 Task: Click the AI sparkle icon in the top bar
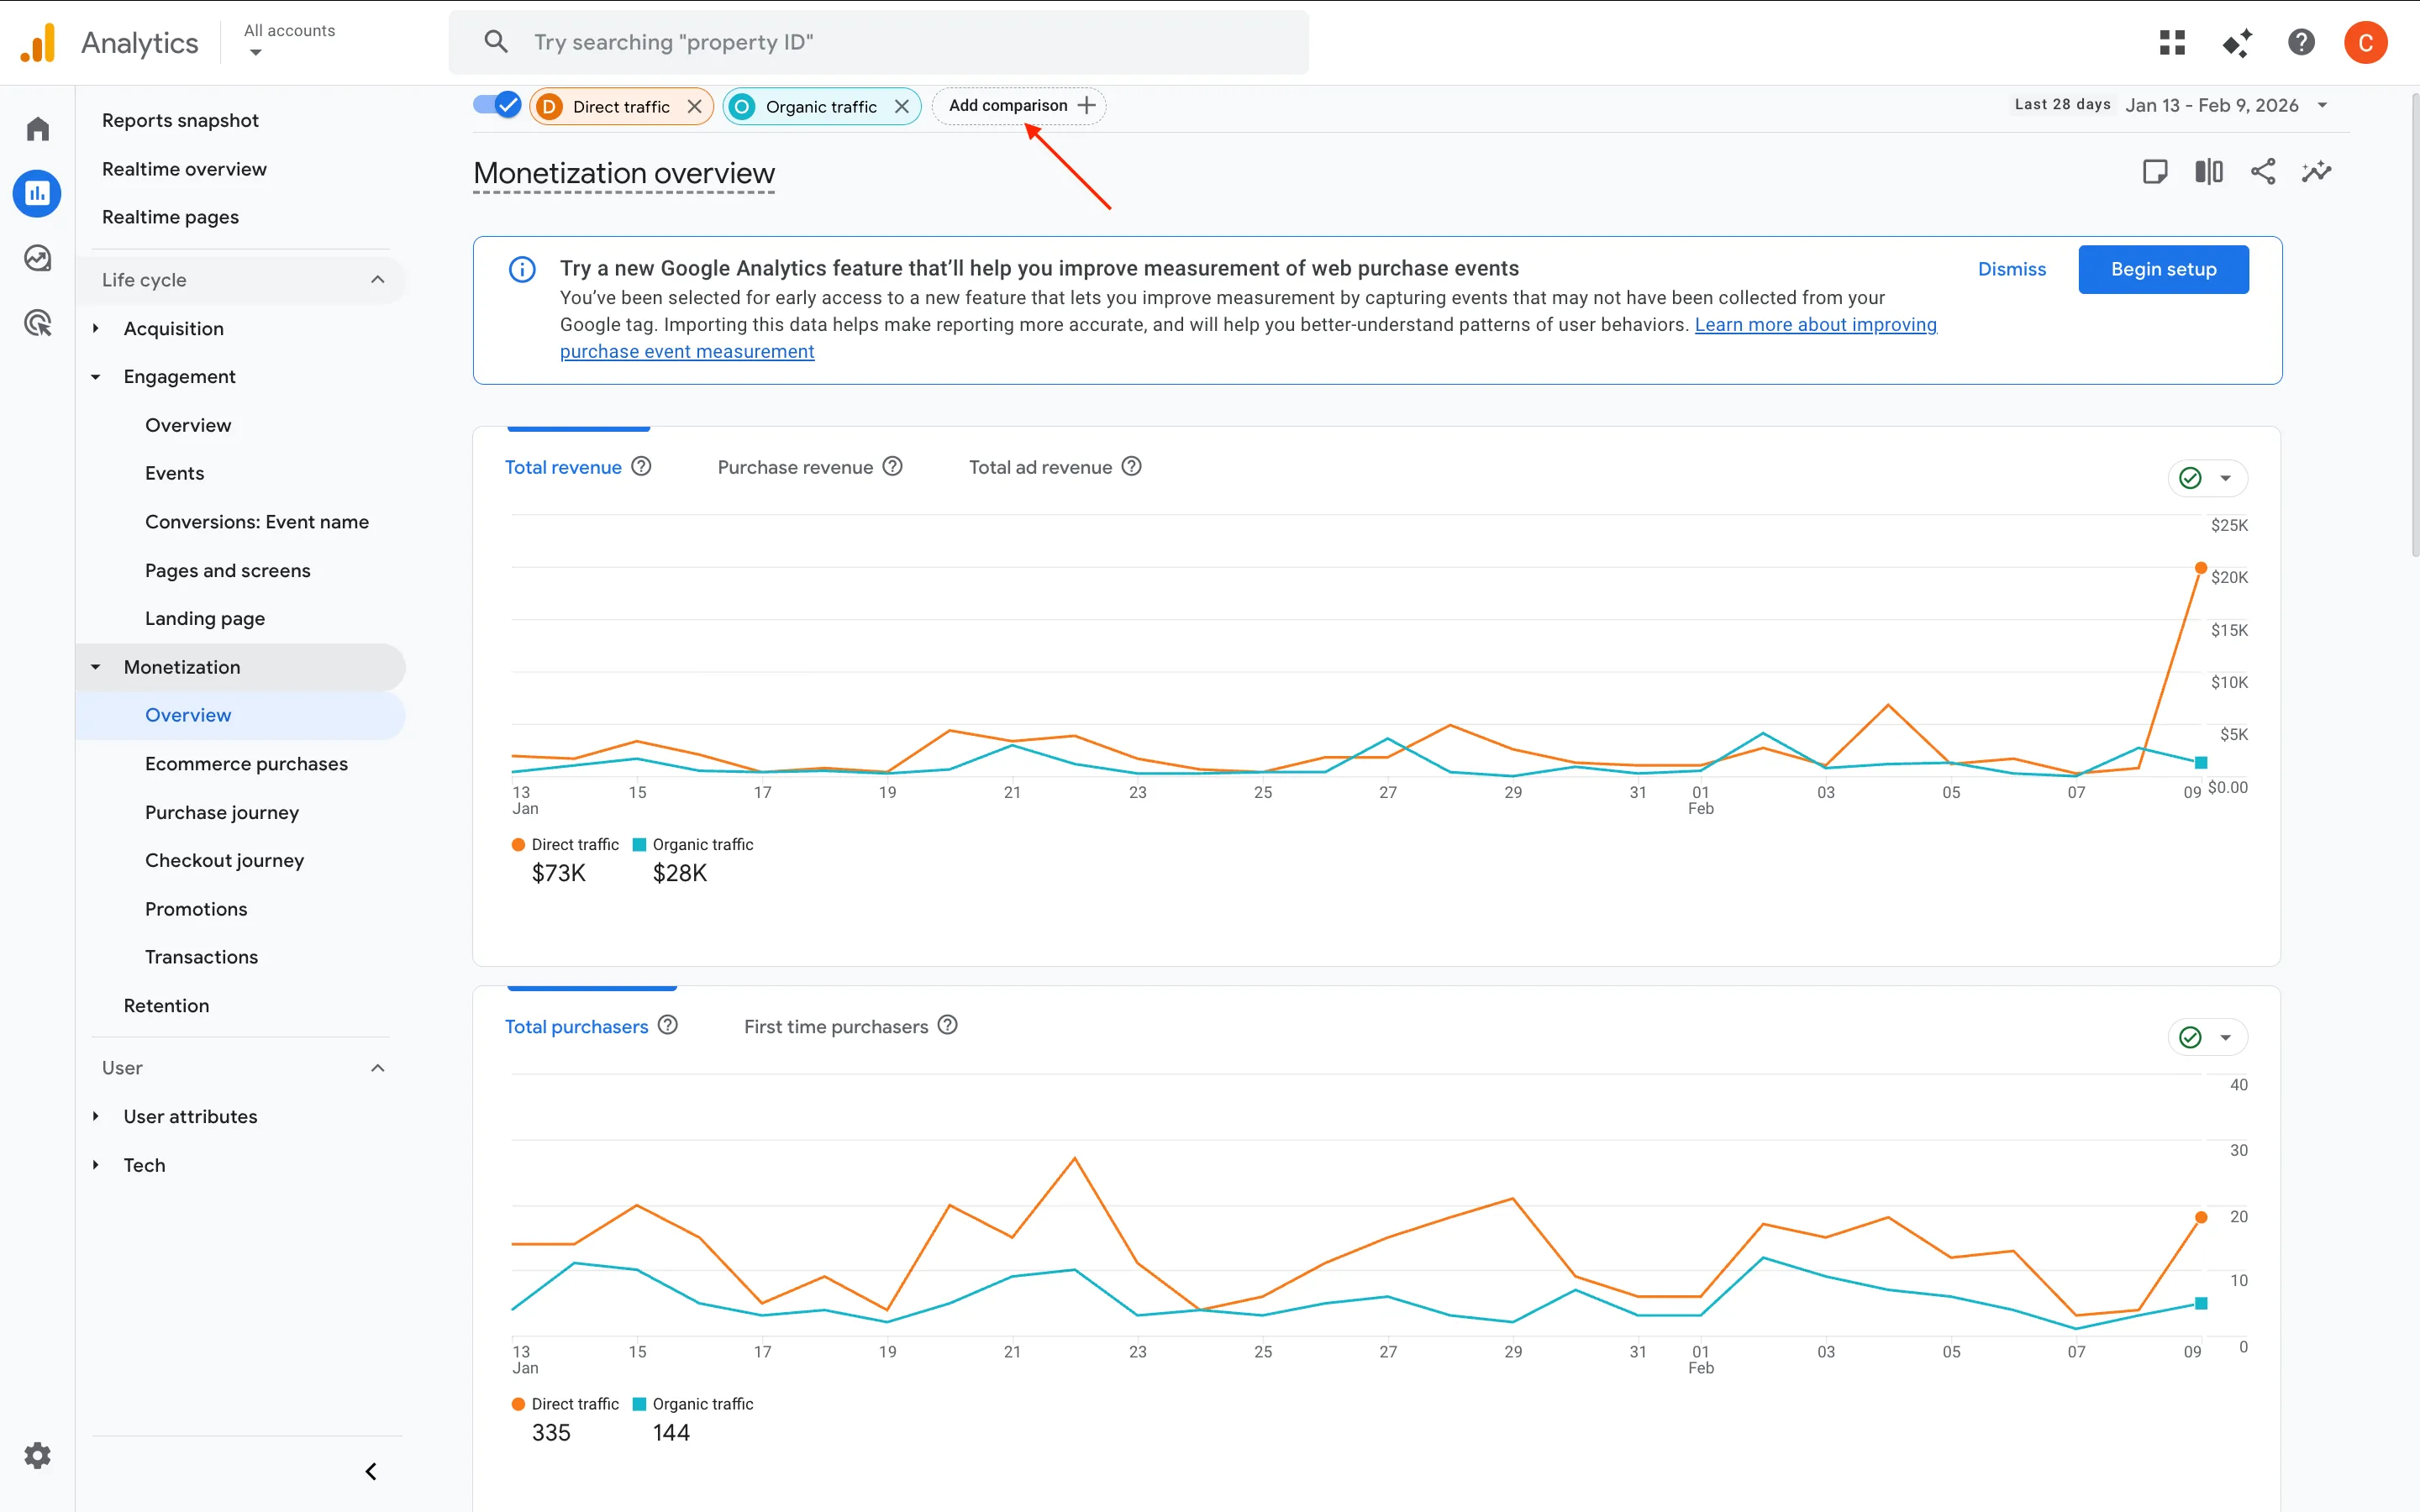[2238, 42]
